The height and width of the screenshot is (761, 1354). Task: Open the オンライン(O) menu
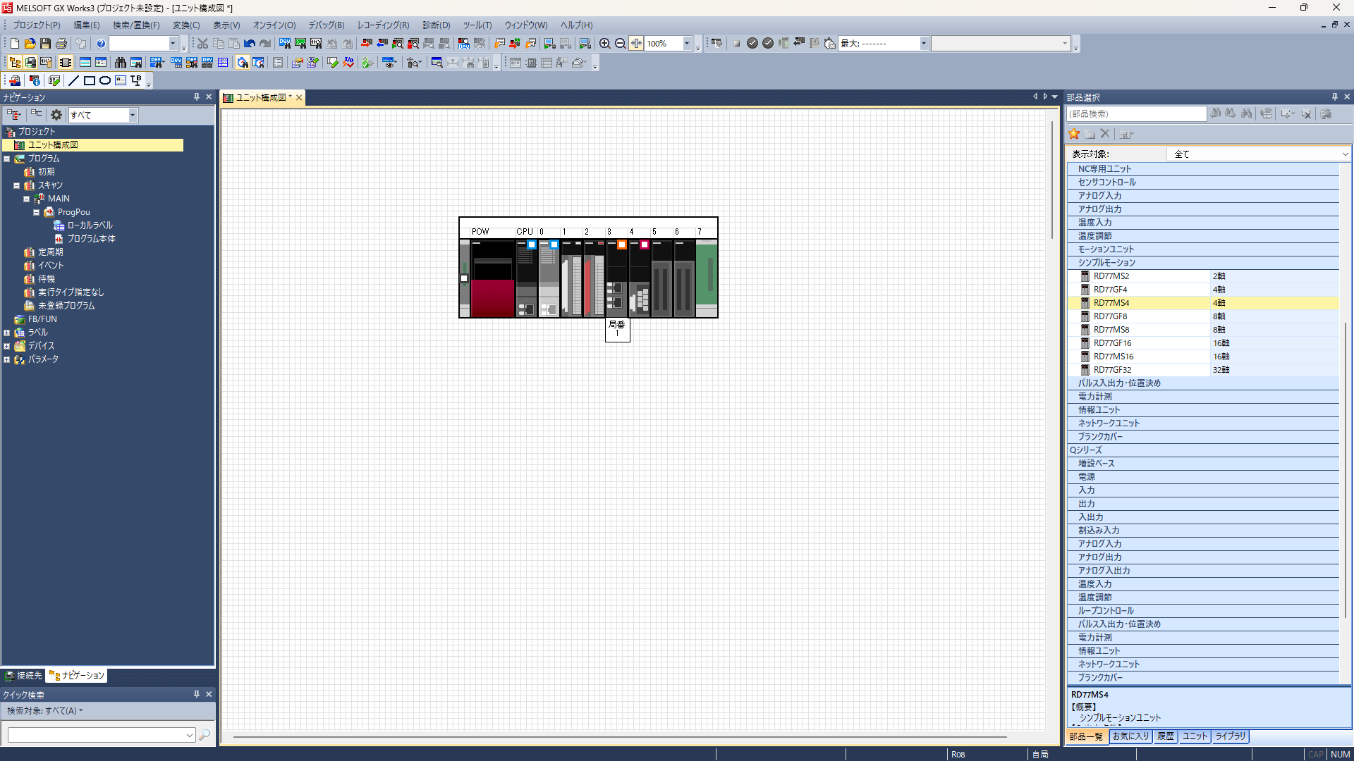274,25
